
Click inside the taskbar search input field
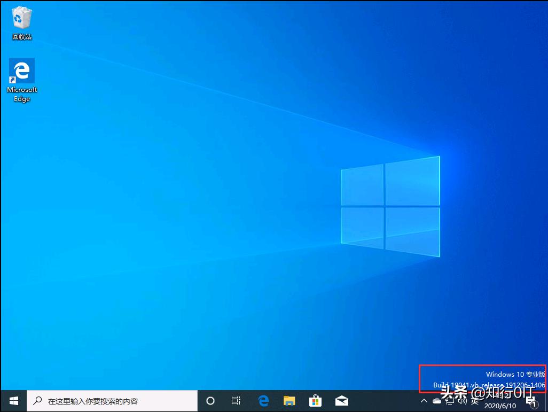[x=107, y=401]
